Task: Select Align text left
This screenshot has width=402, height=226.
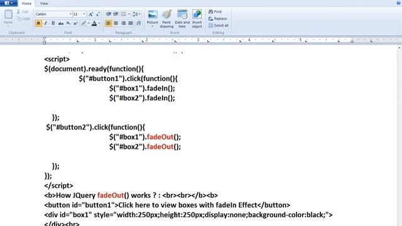Action: tap(109, 23)
